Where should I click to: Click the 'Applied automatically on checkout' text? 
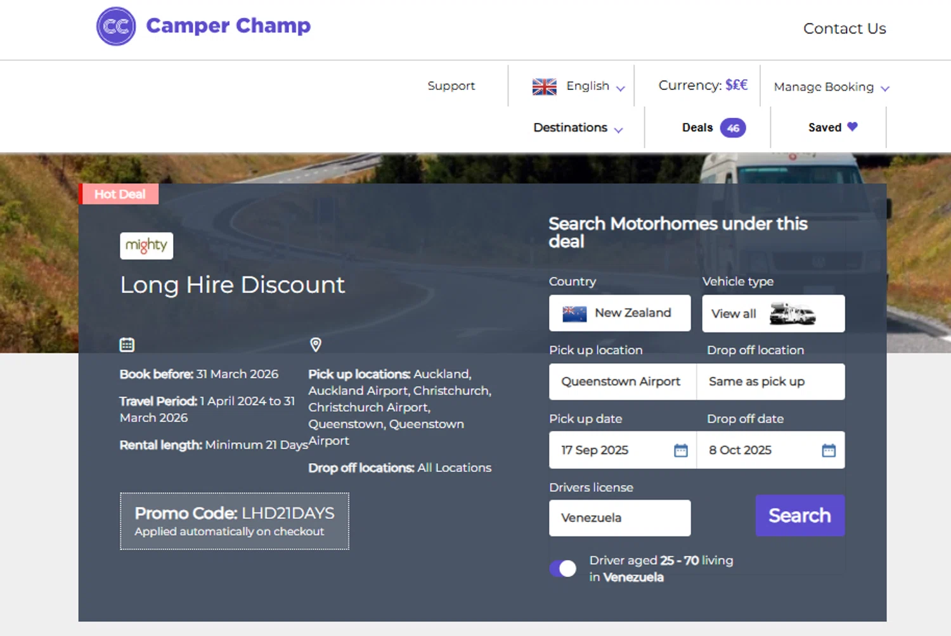229,531
